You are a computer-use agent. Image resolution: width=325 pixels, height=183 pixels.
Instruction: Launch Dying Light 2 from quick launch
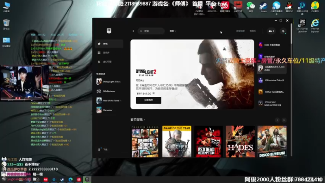pyautogui.click(x=109, y=82)
